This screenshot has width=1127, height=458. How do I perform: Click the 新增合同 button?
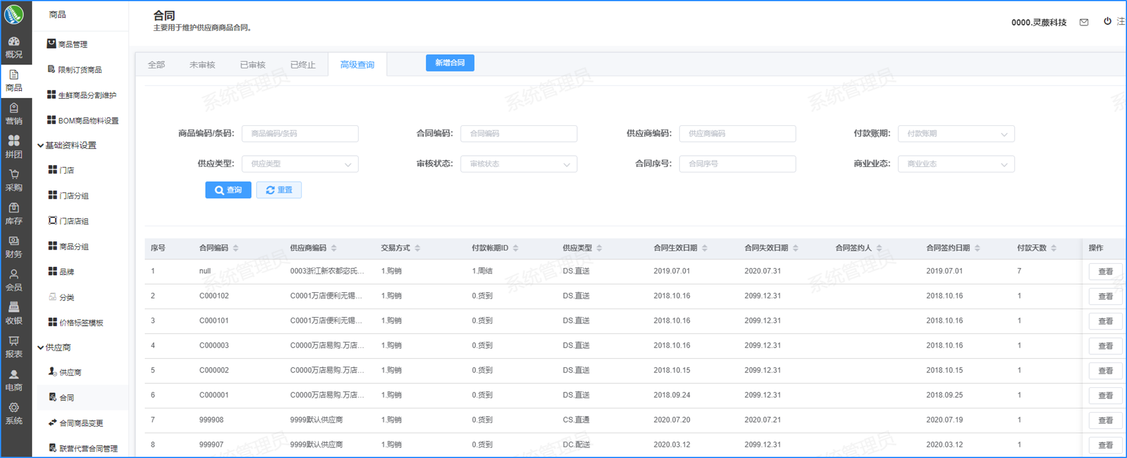click(x=449, y=63)
